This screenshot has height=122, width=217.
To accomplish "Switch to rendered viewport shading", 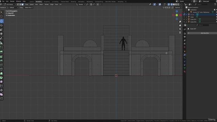I will [178, 4].
